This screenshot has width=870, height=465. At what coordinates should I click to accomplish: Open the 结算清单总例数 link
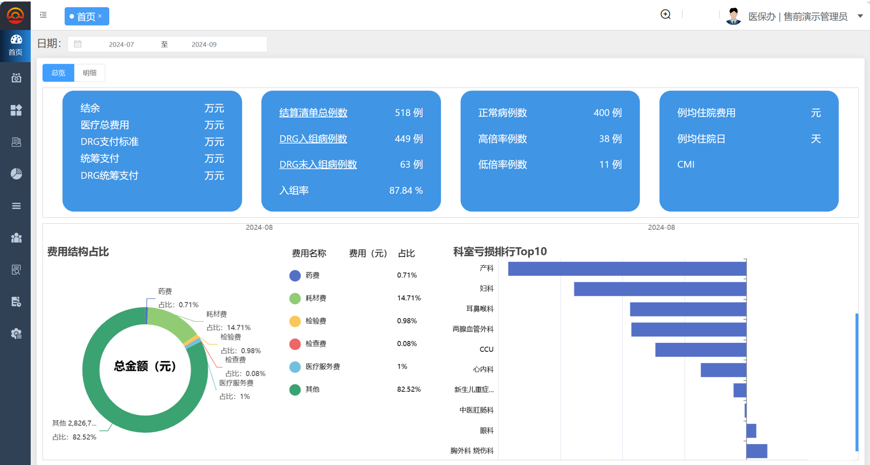313,113
